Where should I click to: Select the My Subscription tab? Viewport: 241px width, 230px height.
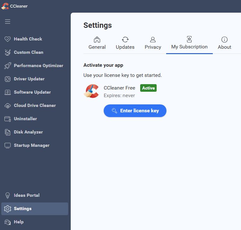tap(189, 43)
